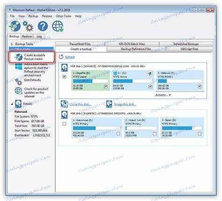The image size is (222, 201).
Task: Open the File menu
Action: [12, 16]
